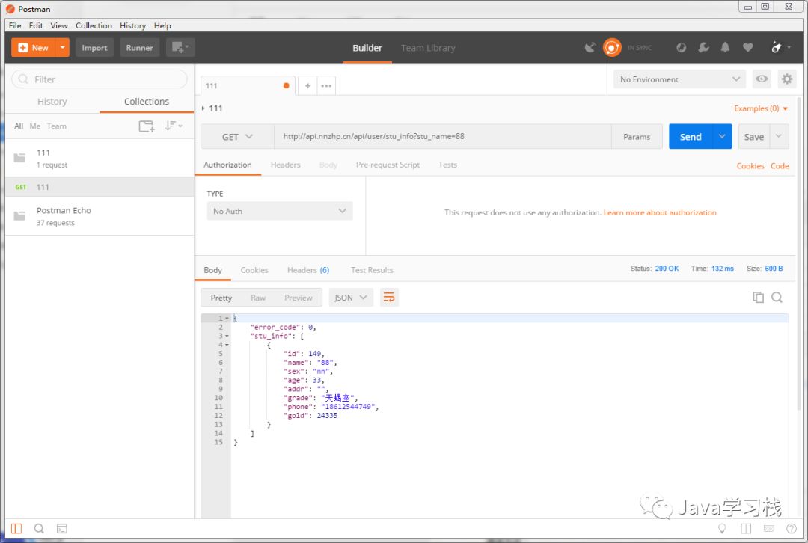Toggle the line wrap icon

(389, 297)
